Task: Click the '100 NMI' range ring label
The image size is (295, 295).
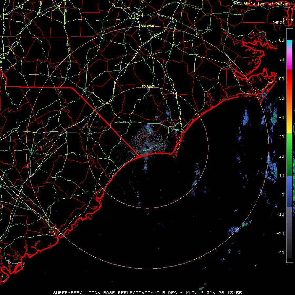Action: click(x=147, y=26)
